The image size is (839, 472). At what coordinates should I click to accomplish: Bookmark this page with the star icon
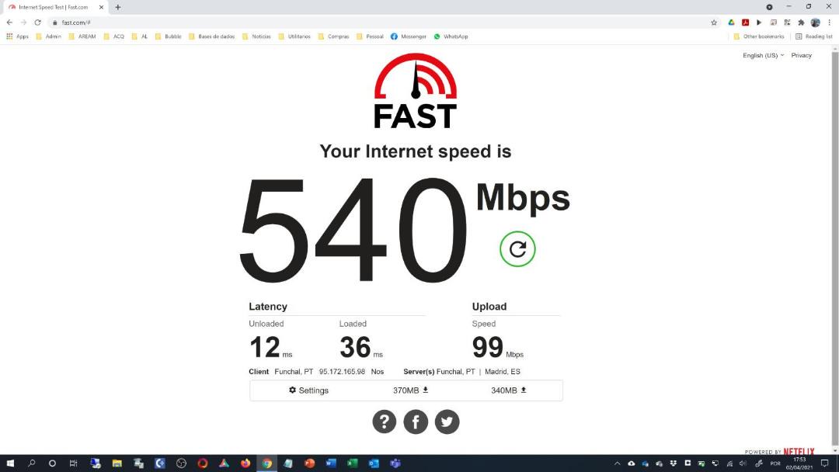click(714, 23)
